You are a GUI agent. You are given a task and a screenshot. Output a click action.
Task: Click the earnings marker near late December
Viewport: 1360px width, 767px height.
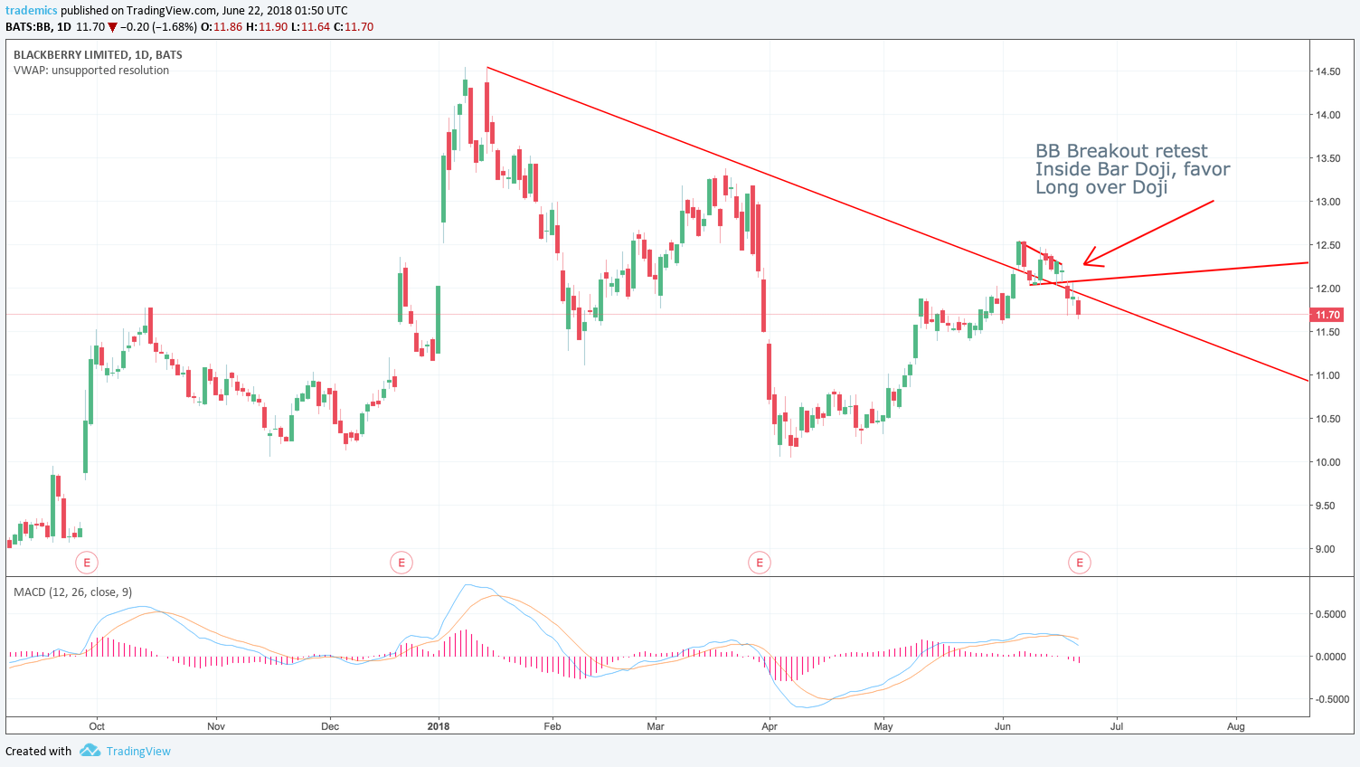click(x=401, y=563)
